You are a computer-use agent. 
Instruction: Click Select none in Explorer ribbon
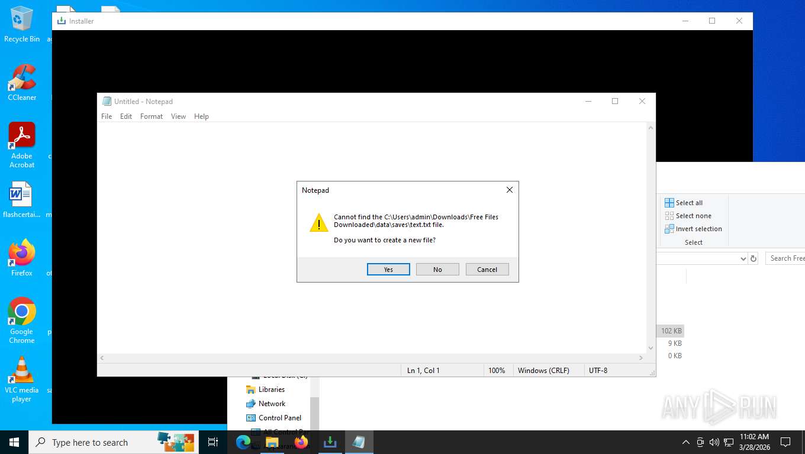[x=688, y=216]
